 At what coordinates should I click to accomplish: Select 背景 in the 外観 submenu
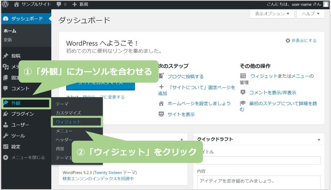[60, 149]
